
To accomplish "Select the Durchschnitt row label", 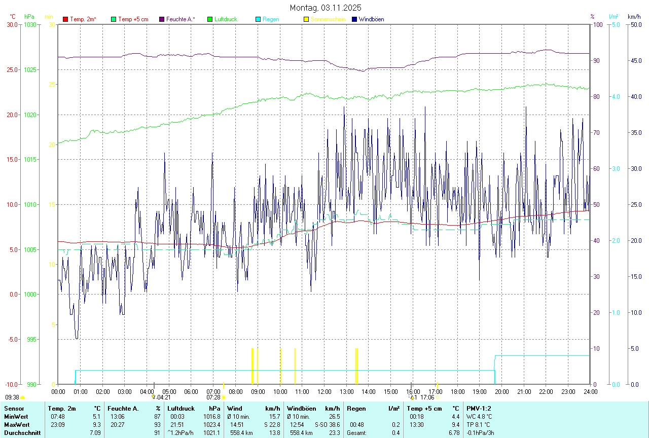I will pos(22,432).
